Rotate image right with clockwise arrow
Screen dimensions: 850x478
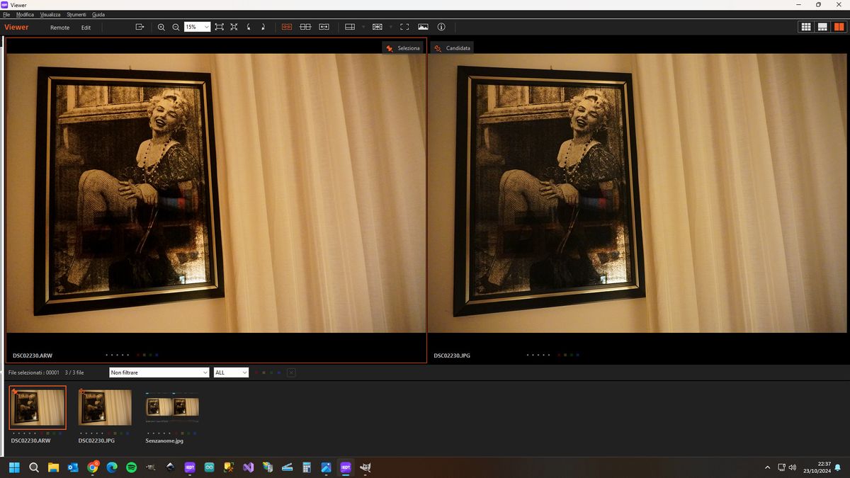click(263, 27)
